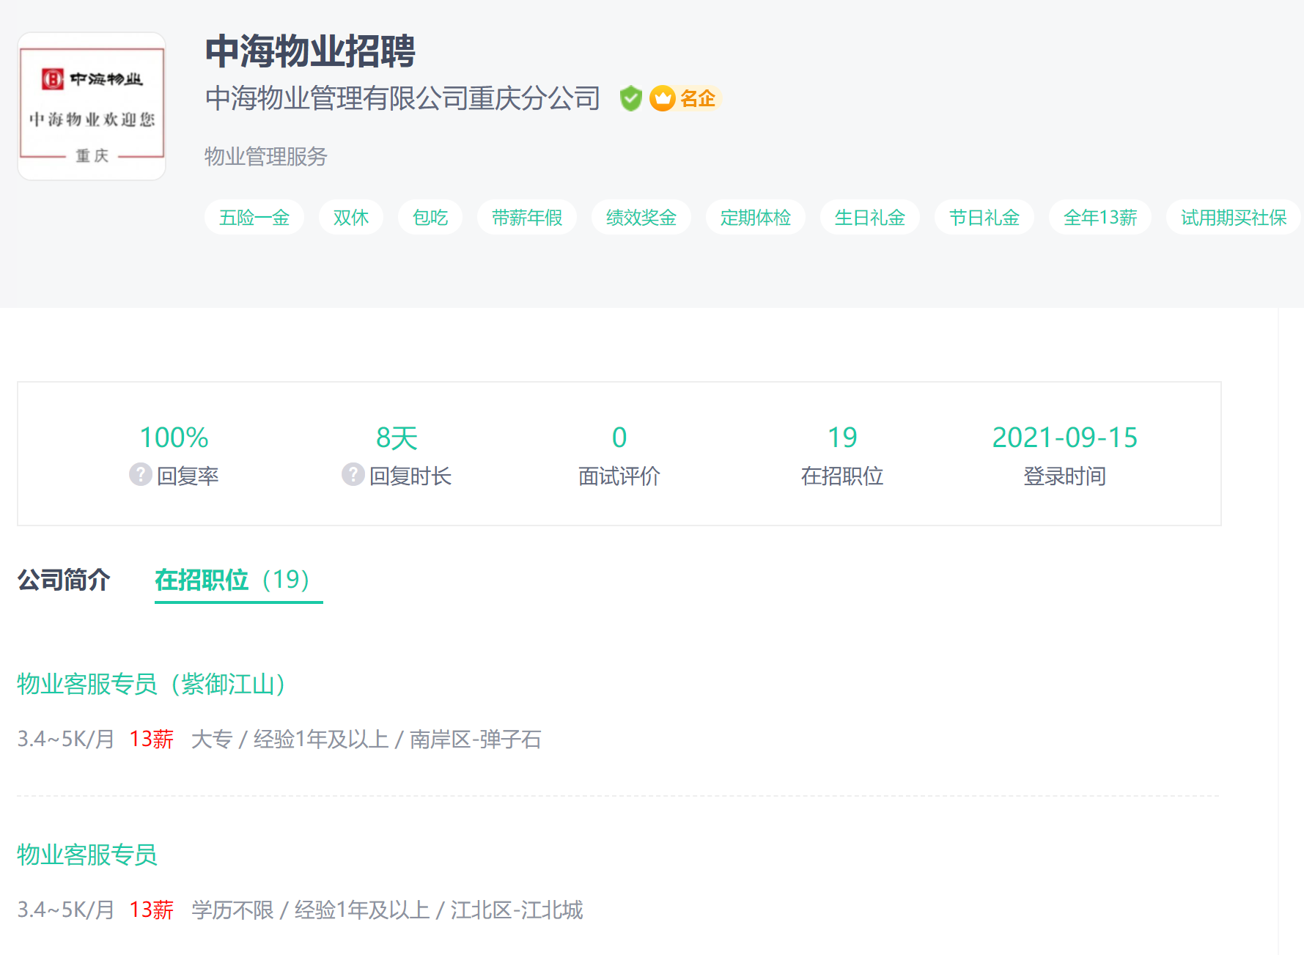Click the 生日礼金 benefit tag
Image resolution: width=1304 pixels, height=955 pixels.
click(x=870, y=218)
